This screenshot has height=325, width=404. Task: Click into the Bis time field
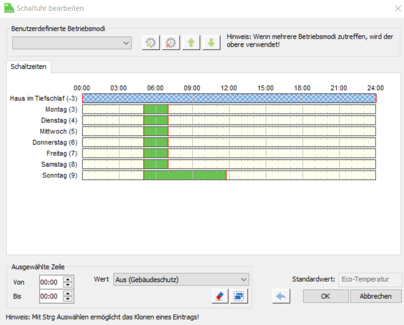tap(51, 296)
